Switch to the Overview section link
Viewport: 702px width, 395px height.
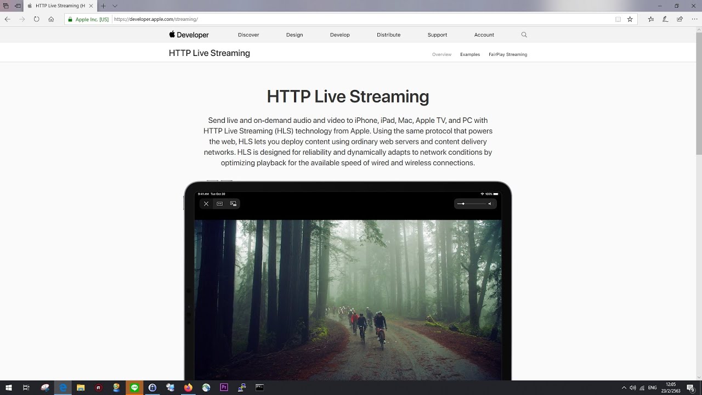point(441,54)
